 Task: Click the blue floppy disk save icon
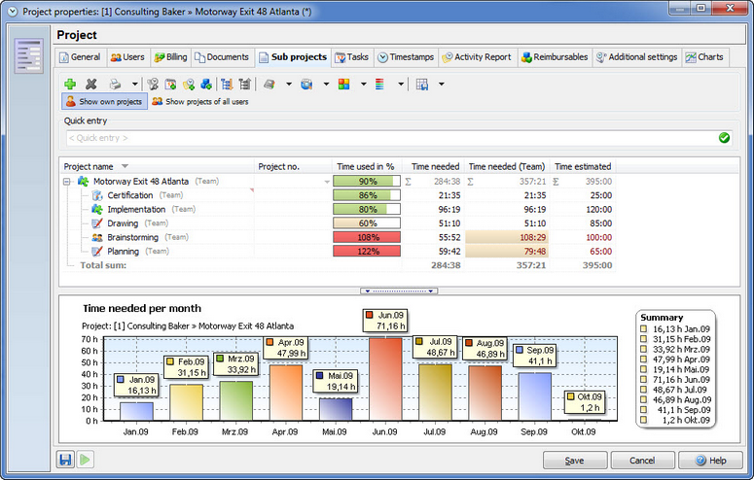(x=65, y=460)
